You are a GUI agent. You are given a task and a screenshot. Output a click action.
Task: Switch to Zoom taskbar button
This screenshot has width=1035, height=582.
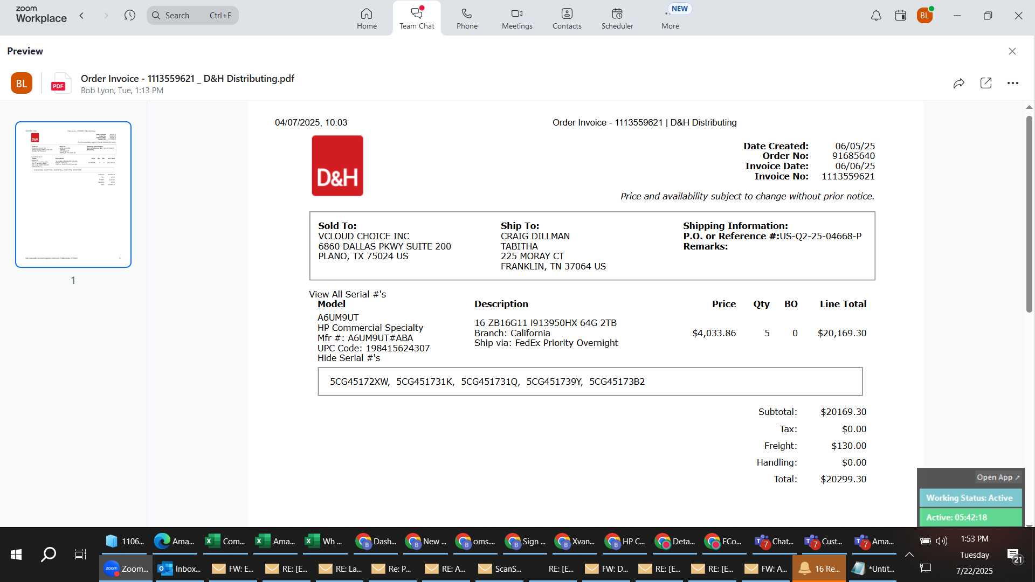click(x=126, y=569)
